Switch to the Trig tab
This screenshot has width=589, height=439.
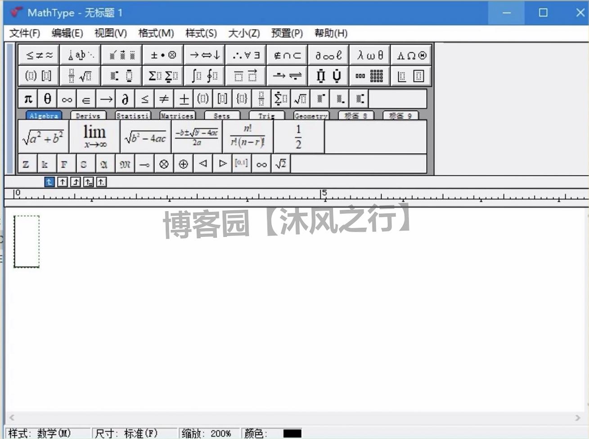(x=266, y=115)
